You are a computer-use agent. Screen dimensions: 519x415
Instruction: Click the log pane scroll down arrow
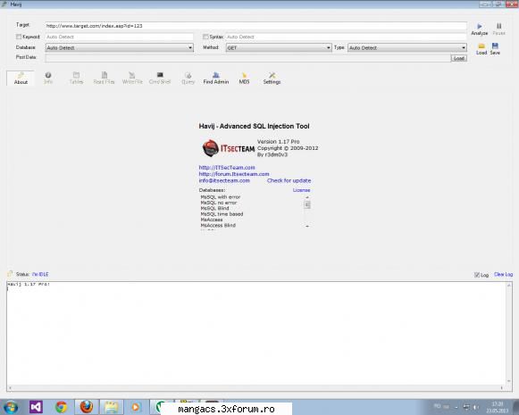(x=509, y=381)
